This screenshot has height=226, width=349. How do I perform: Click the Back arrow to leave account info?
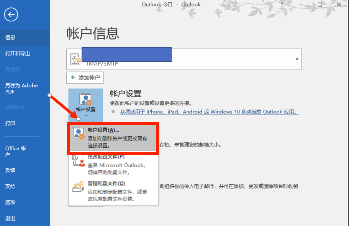pyautogui.click(x=11, y=15)
